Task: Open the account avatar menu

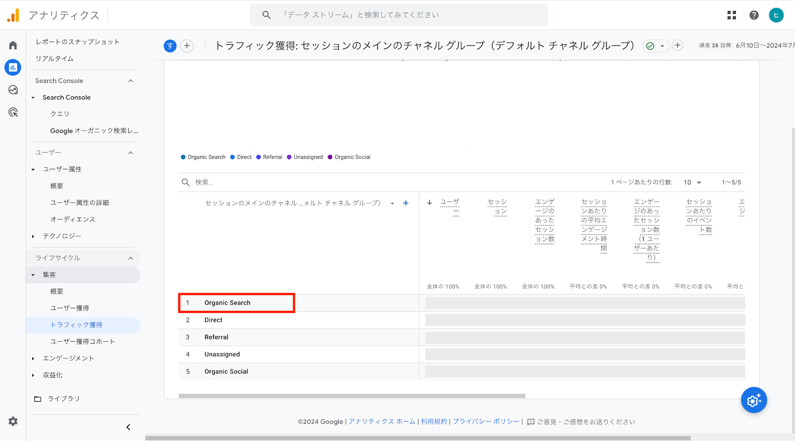Action: click(776, 15)
